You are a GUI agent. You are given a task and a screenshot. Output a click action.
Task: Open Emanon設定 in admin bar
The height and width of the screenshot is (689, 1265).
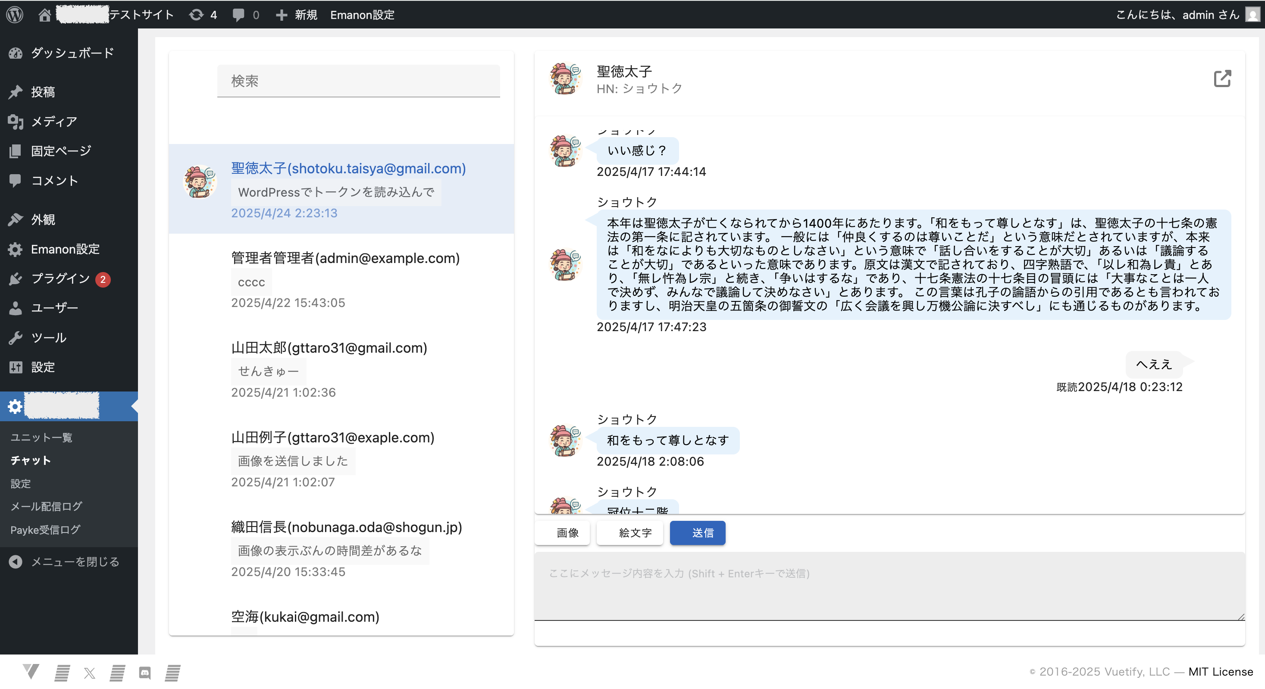point(362,15)
